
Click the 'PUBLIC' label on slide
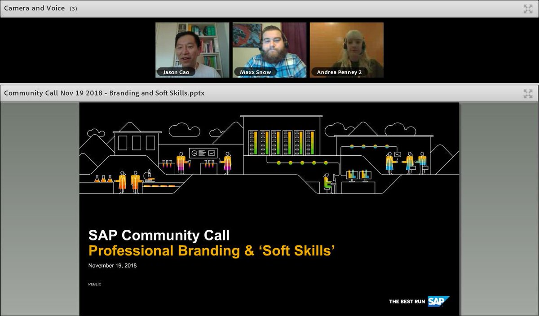click(95, 284)
